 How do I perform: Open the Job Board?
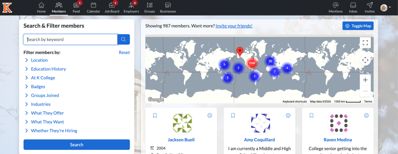click(x=112, y=8)
